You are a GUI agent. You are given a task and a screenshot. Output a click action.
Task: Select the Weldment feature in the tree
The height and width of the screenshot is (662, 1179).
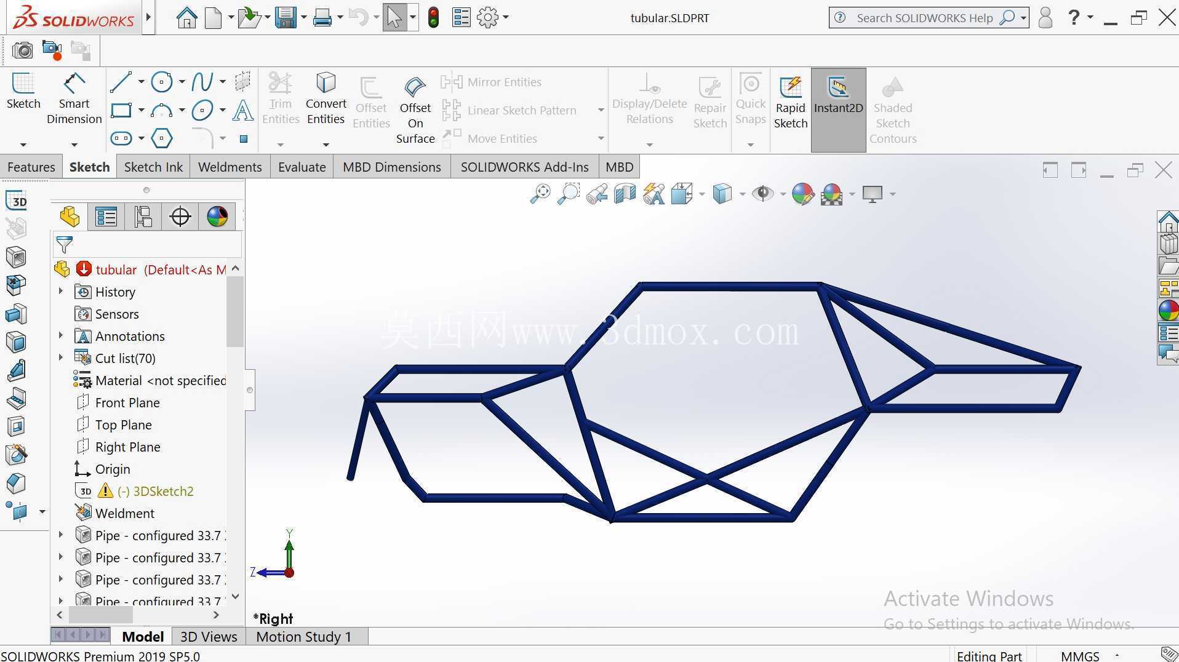pos(124,513)
